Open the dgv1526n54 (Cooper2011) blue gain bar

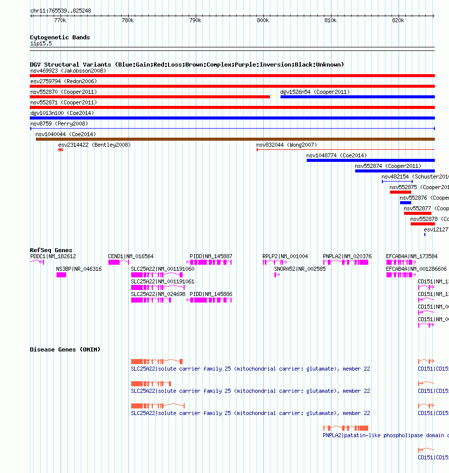coord(358,97)
